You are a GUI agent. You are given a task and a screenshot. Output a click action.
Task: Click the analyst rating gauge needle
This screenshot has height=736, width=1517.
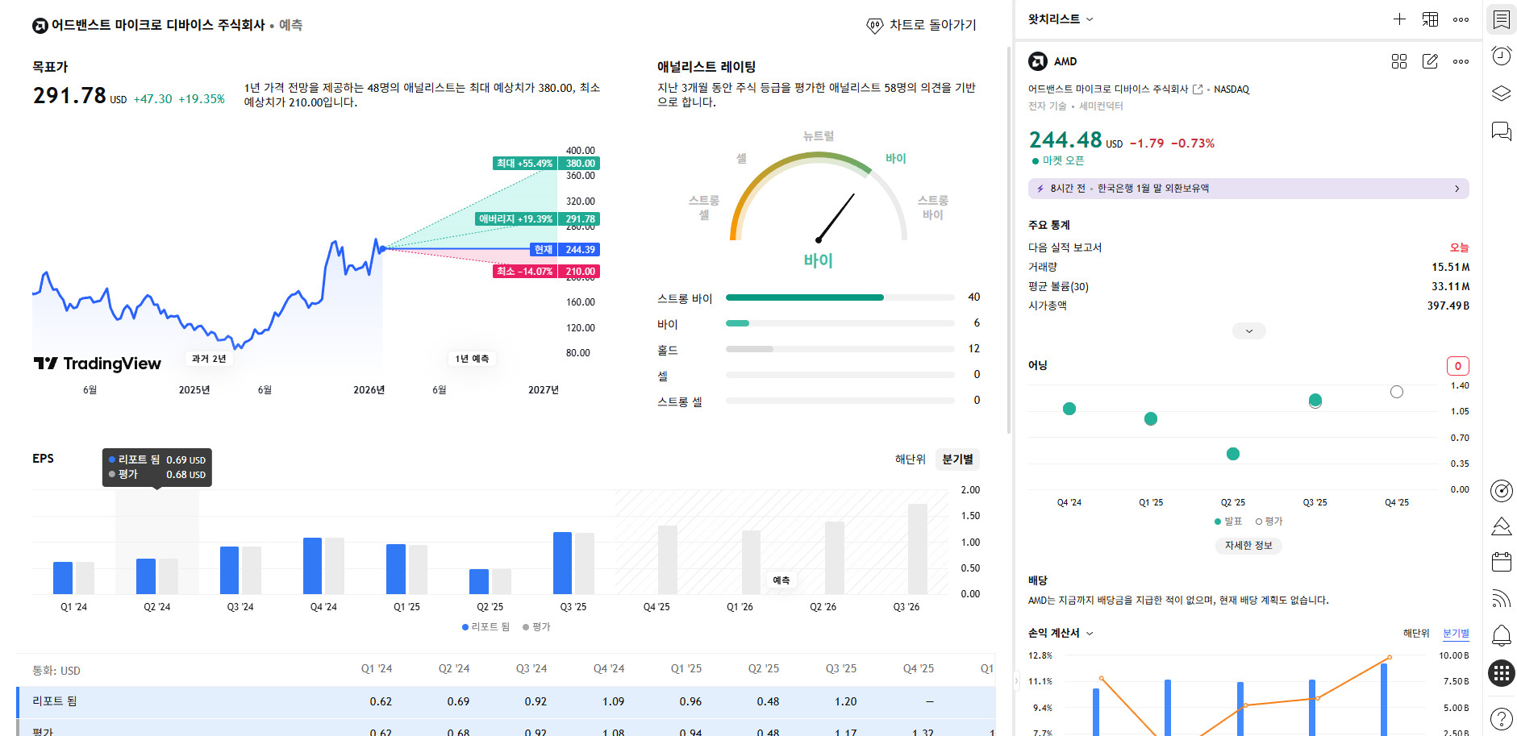tap(836, 217)
